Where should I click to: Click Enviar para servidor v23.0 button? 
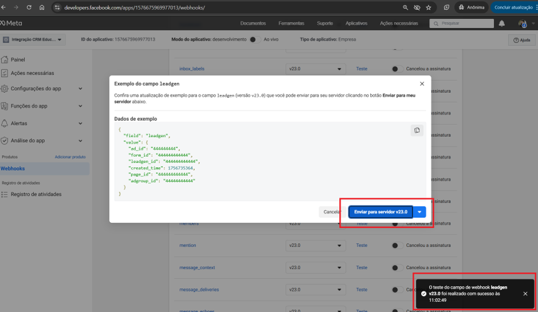pos(380,212)
